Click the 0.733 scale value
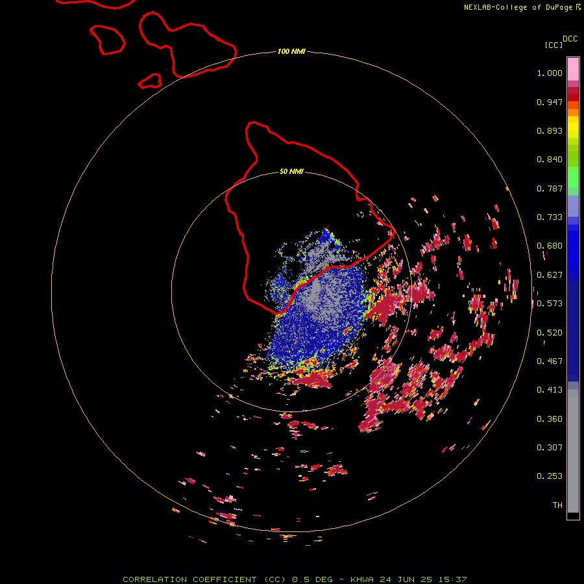The height and width of the screenshot is (584, 584). pos(550,217)
